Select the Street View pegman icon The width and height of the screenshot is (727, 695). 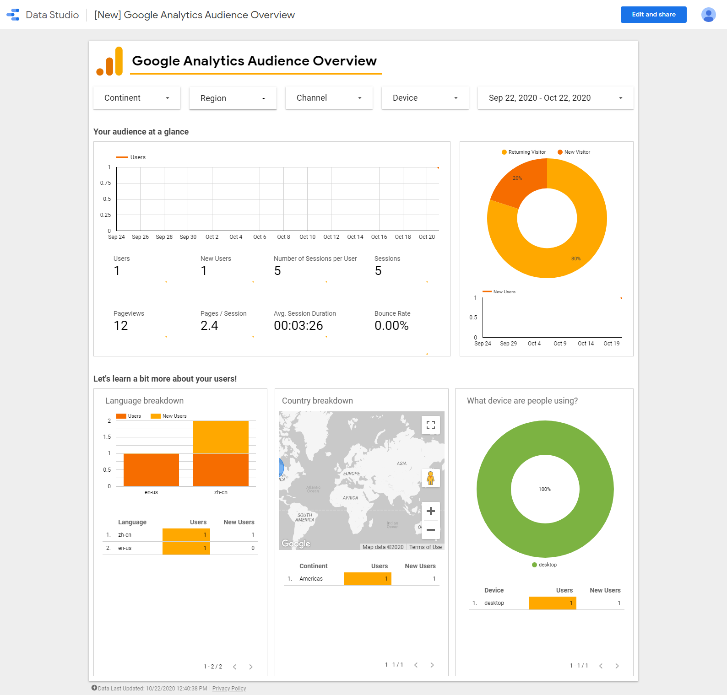click(x=430, y=478)
